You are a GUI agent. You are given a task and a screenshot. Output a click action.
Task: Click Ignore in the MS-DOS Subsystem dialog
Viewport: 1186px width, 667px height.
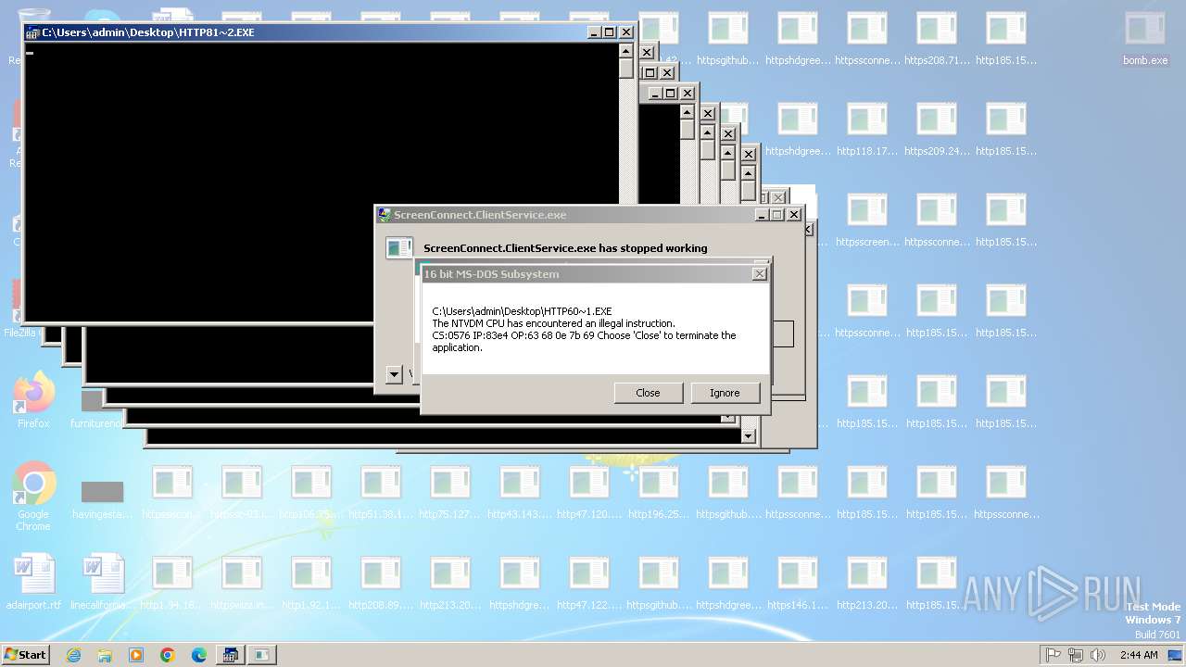click(725, 393)
